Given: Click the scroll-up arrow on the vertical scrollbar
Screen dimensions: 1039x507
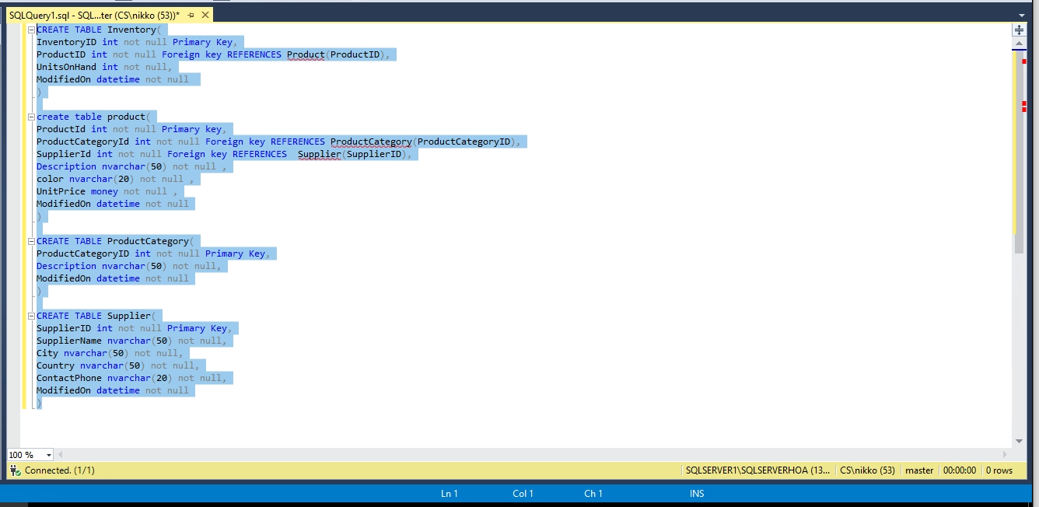Looking at the screenshot, I should 1019,44.
